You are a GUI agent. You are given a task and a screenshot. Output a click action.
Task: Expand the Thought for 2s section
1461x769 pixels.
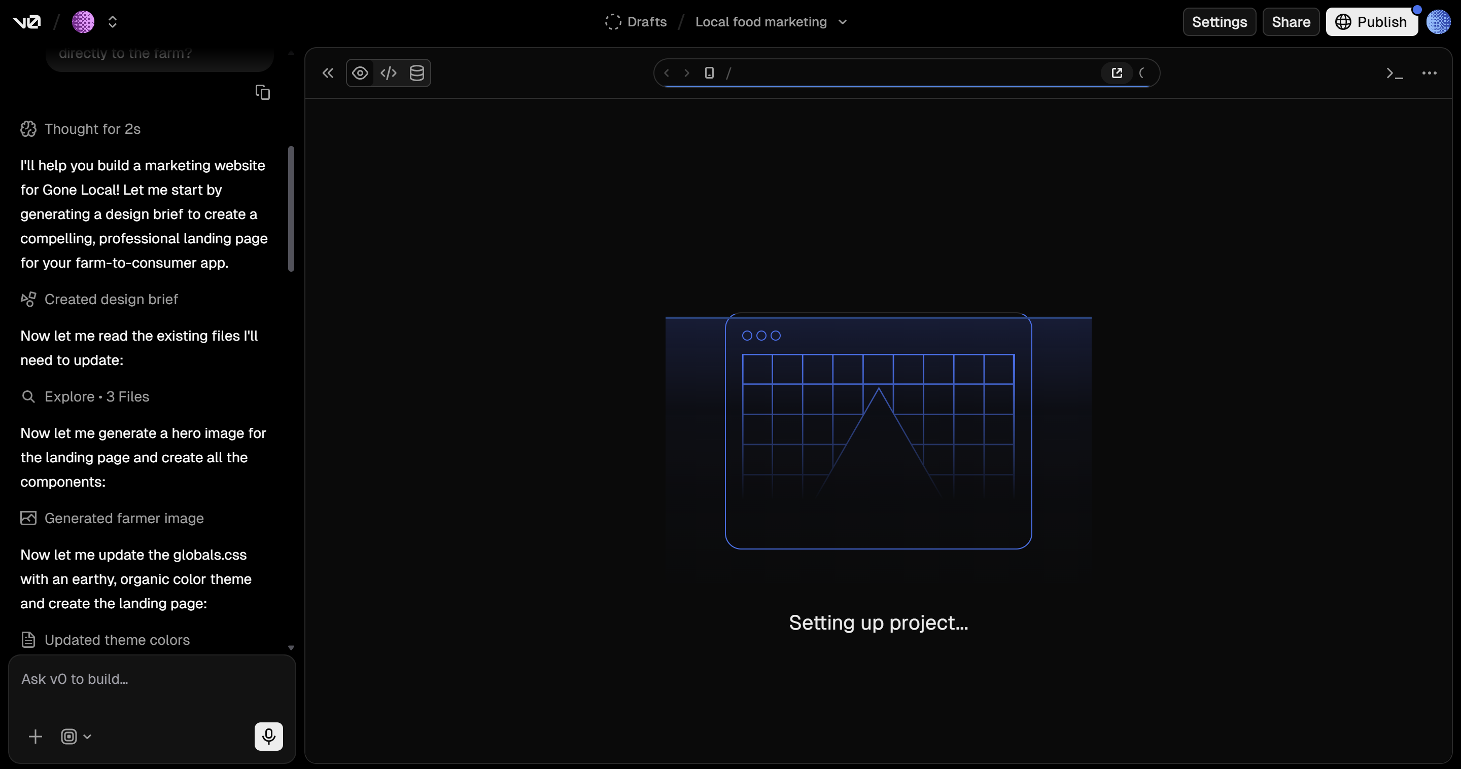coord(92,129)
